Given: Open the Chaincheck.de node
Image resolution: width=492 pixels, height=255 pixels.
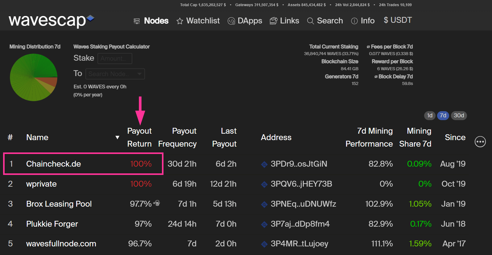Looking at the screenshot, I should (54, 164).
